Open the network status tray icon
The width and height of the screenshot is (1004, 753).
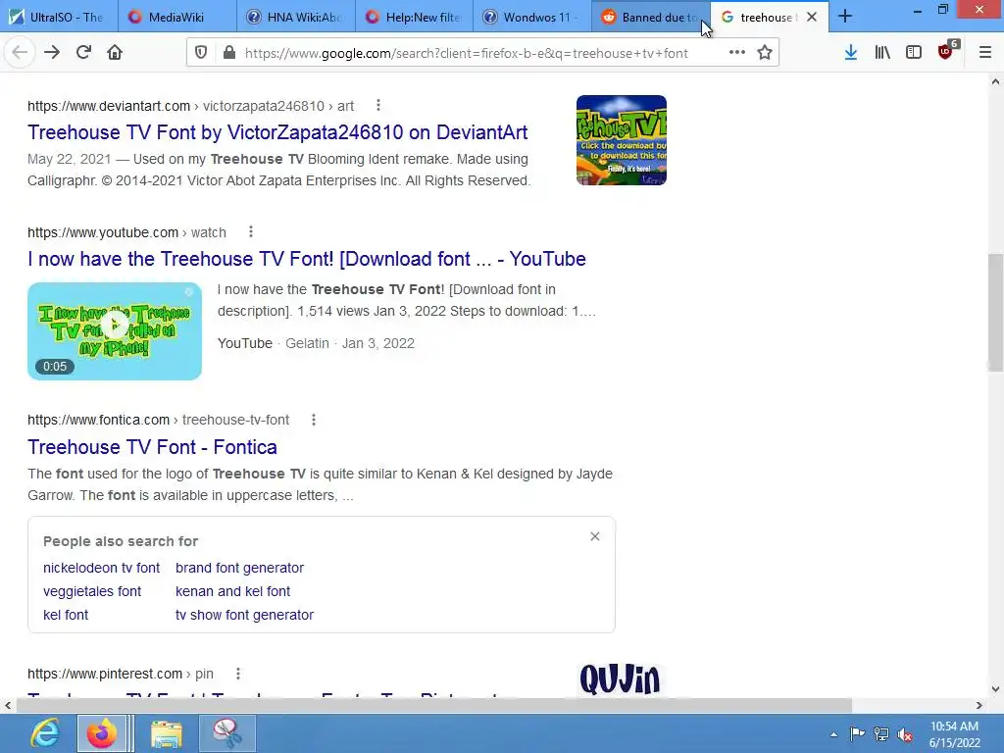pyautogui.click(x=881, y=733)
